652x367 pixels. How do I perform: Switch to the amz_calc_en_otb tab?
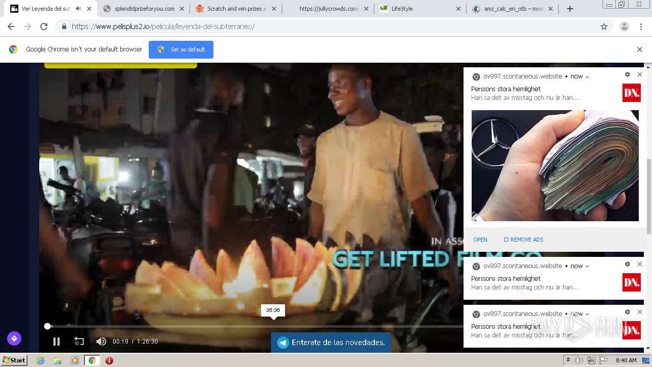click(513, 9)
